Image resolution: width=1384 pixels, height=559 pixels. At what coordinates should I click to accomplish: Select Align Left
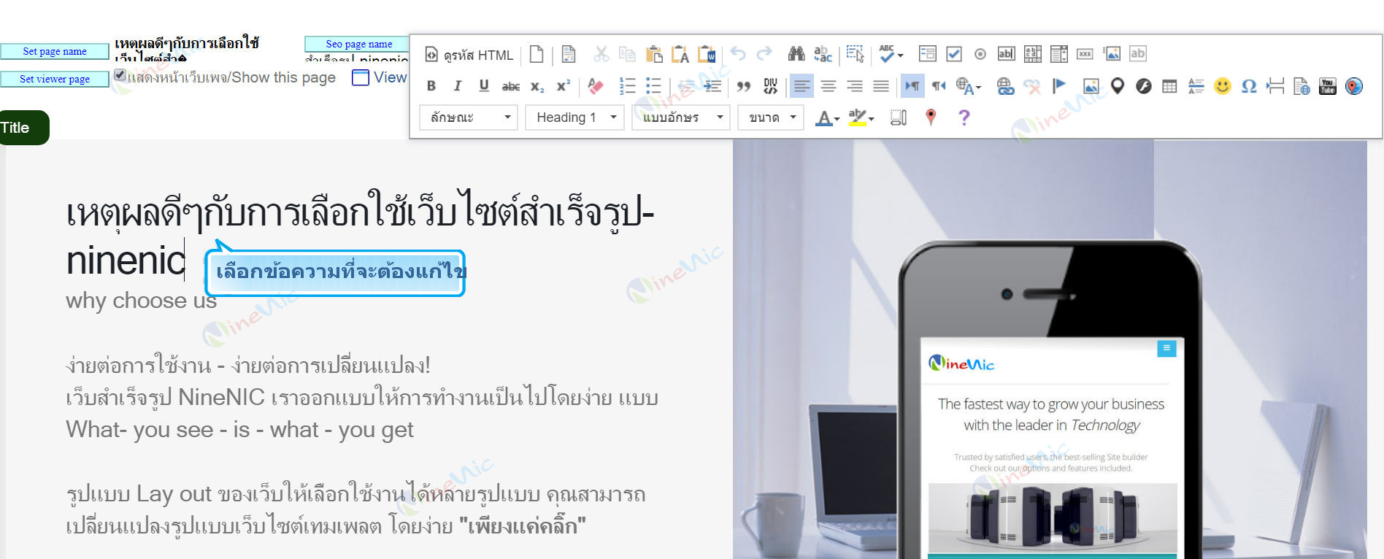(801, 86)
